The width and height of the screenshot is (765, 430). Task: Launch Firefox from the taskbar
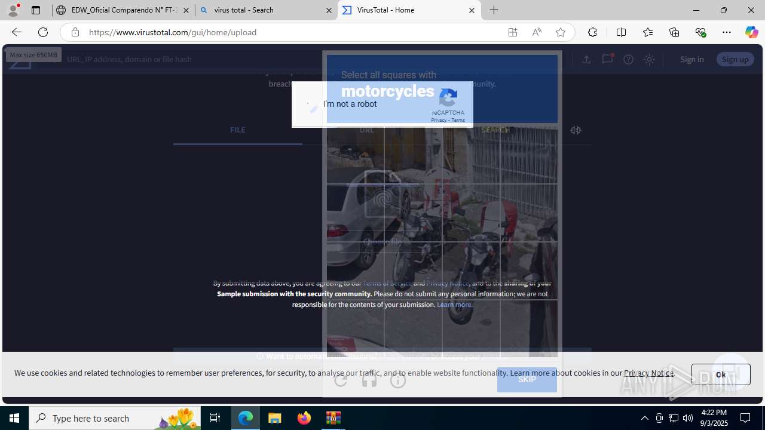pyautogui.click(x=304, y=418)
